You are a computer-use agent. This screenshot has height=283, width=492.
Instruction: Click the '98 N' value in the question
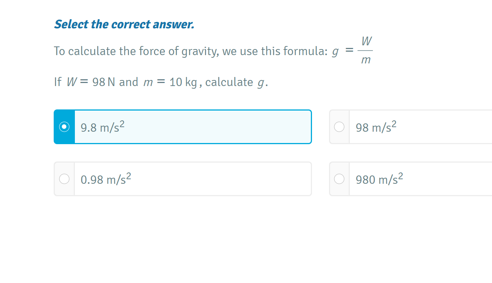pos(104,82)
